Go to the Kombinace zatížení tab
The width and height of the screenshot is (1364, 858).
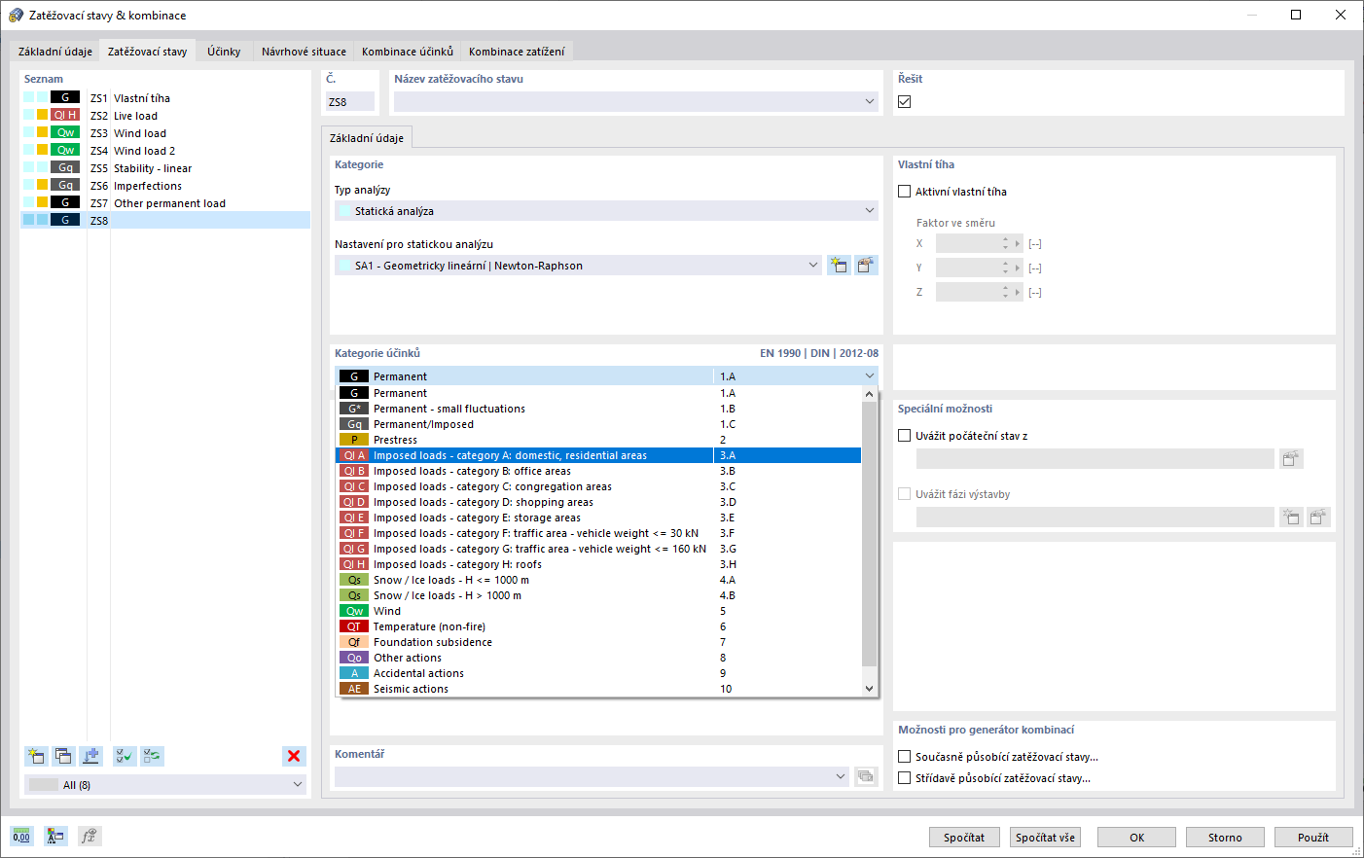tap(517, 52)
